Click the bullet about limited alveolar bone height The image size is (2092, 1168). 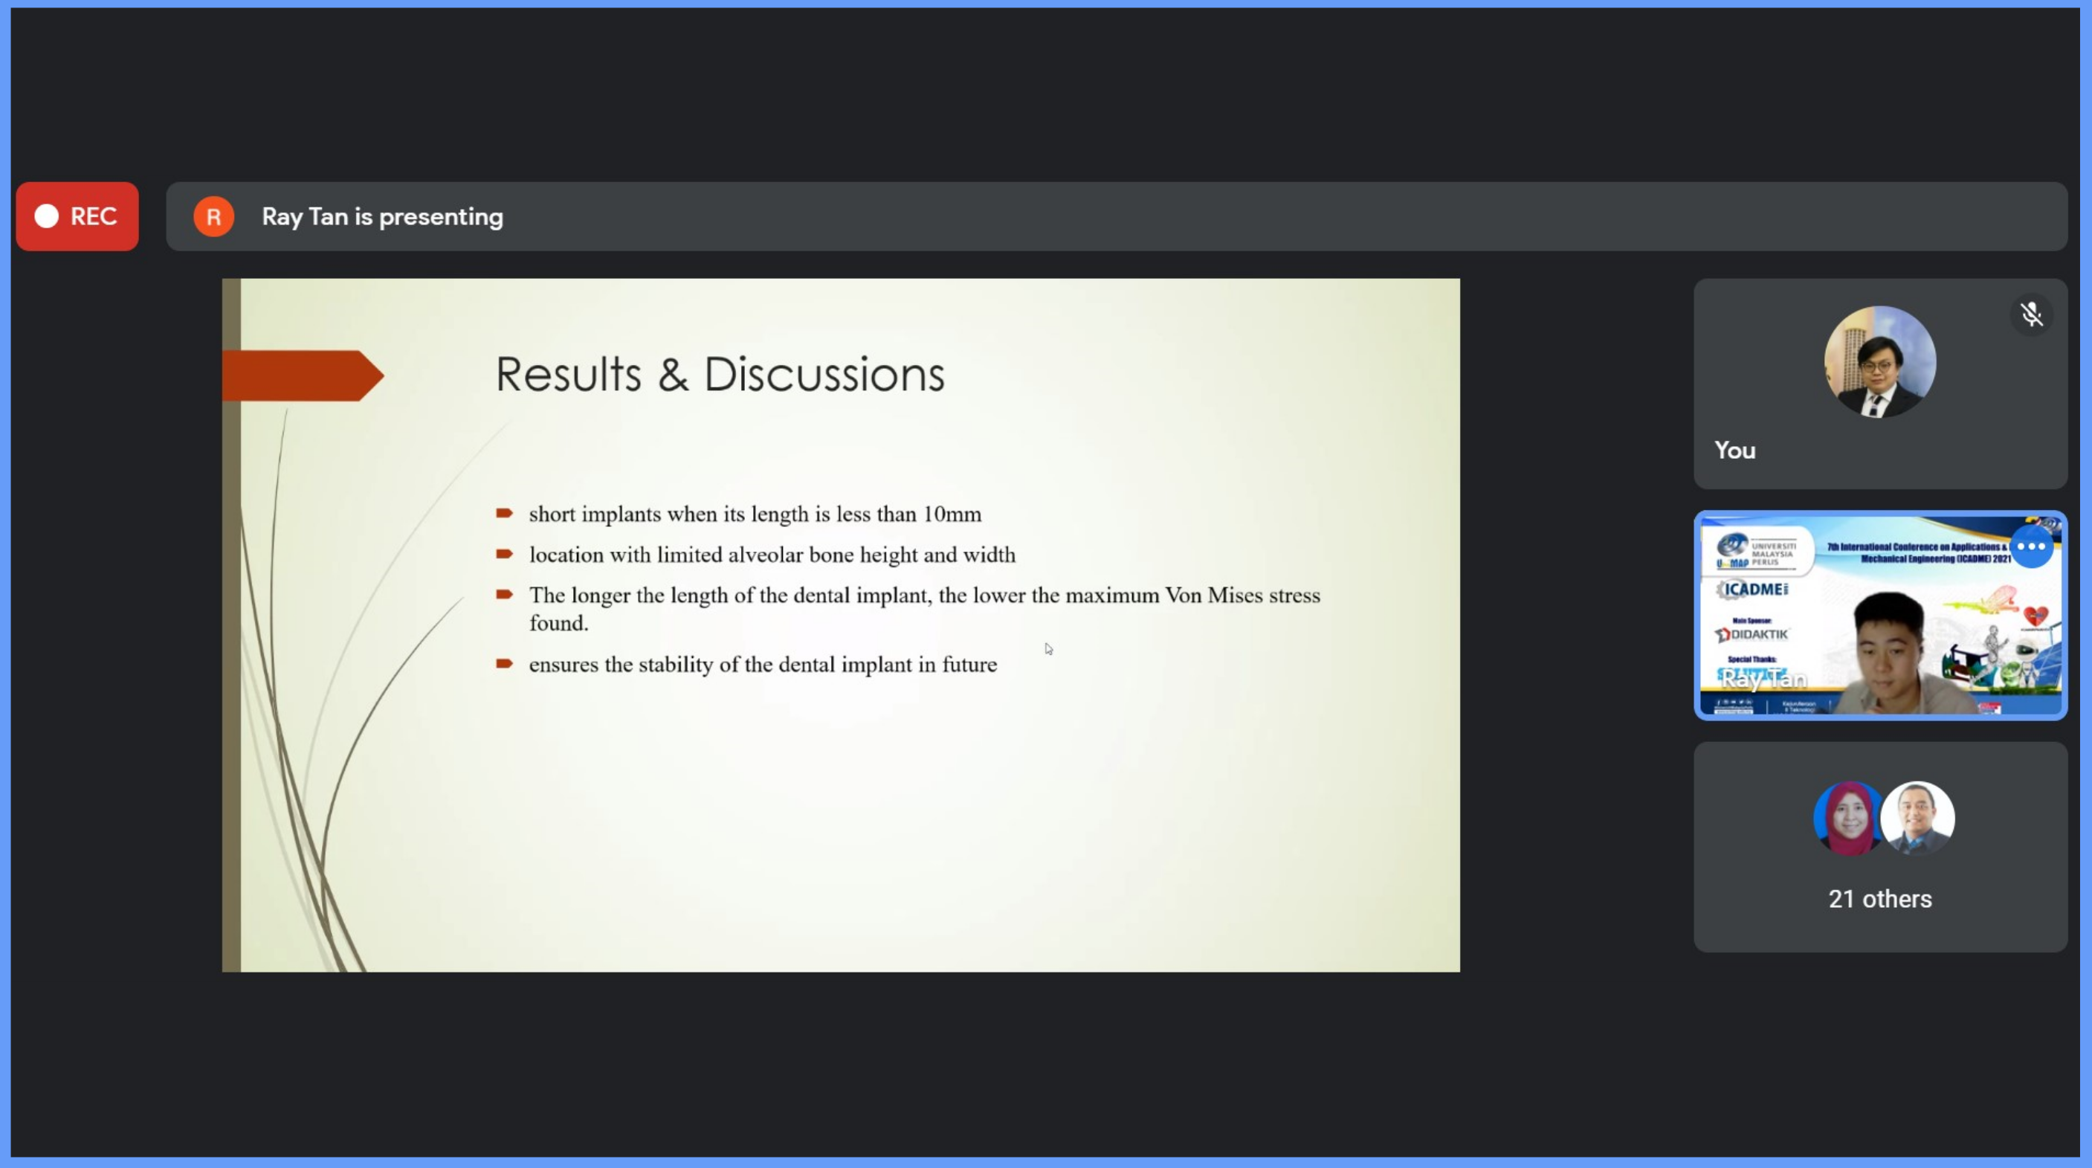(x=772, y=555)
